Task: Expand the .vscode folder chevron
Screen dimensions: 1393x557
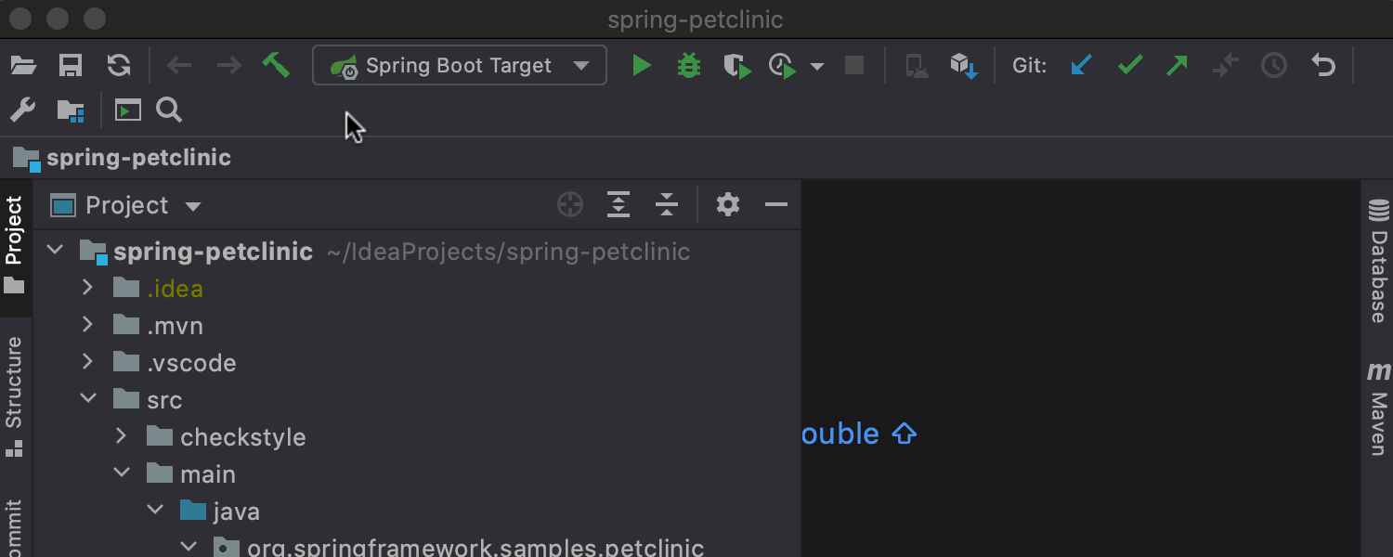Action: click(x=88, y=362)
